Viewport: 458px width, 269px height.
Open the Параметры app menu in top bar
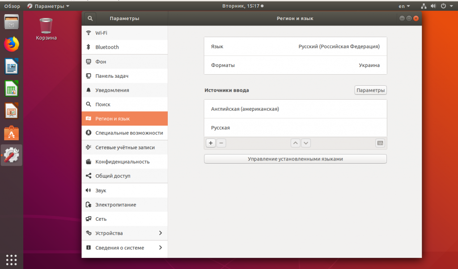point(48,6)
